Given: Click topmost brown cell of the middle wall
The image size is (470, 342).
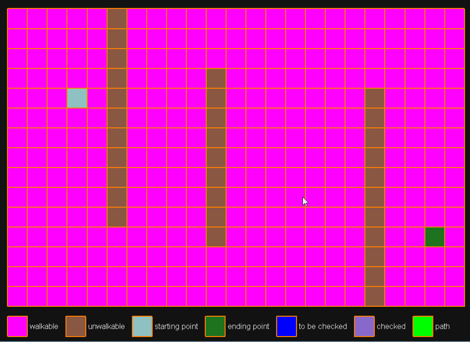Looking at the screenshot, I should [x=216, y=78].
